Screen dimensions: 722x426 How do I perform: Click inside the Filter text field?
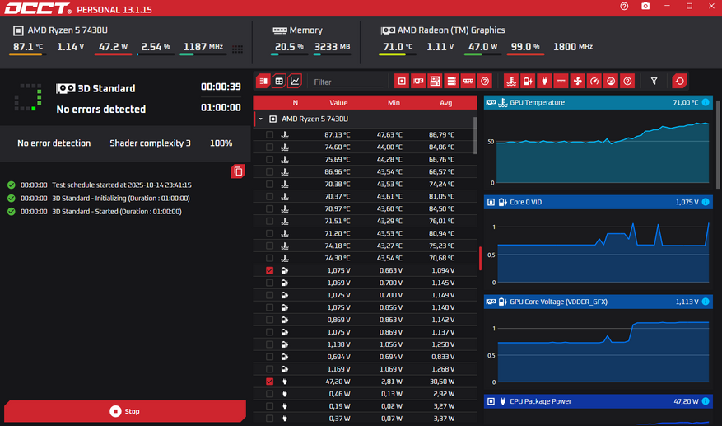[x=347, y=82]
